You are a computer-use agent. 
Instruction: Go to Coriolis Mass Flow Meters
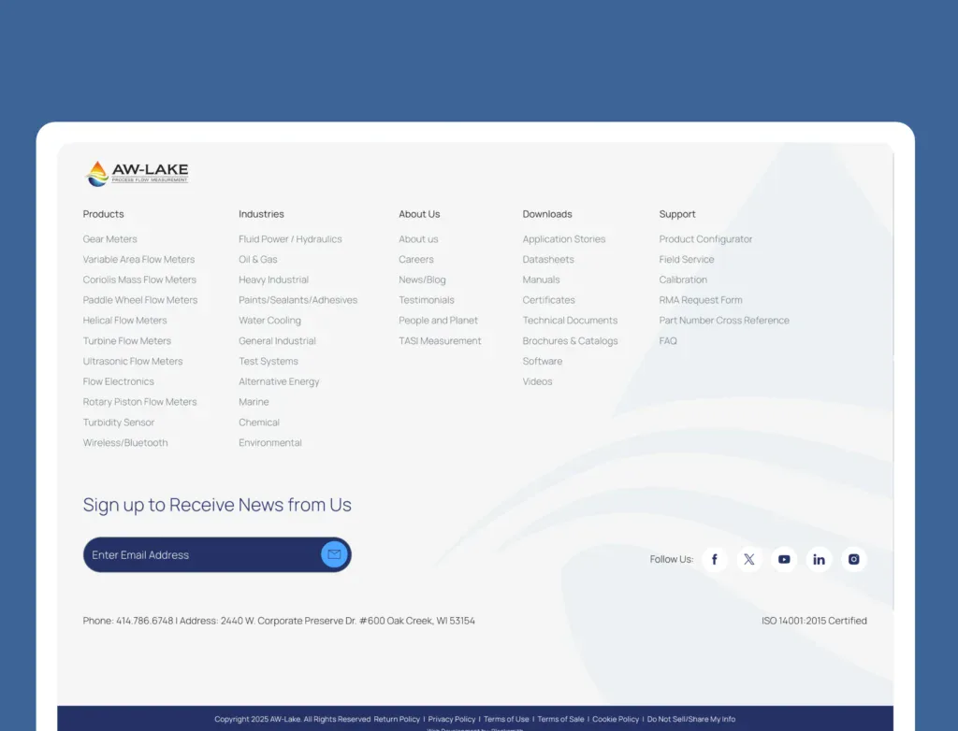pyautogui.click(x=139, y=279)
